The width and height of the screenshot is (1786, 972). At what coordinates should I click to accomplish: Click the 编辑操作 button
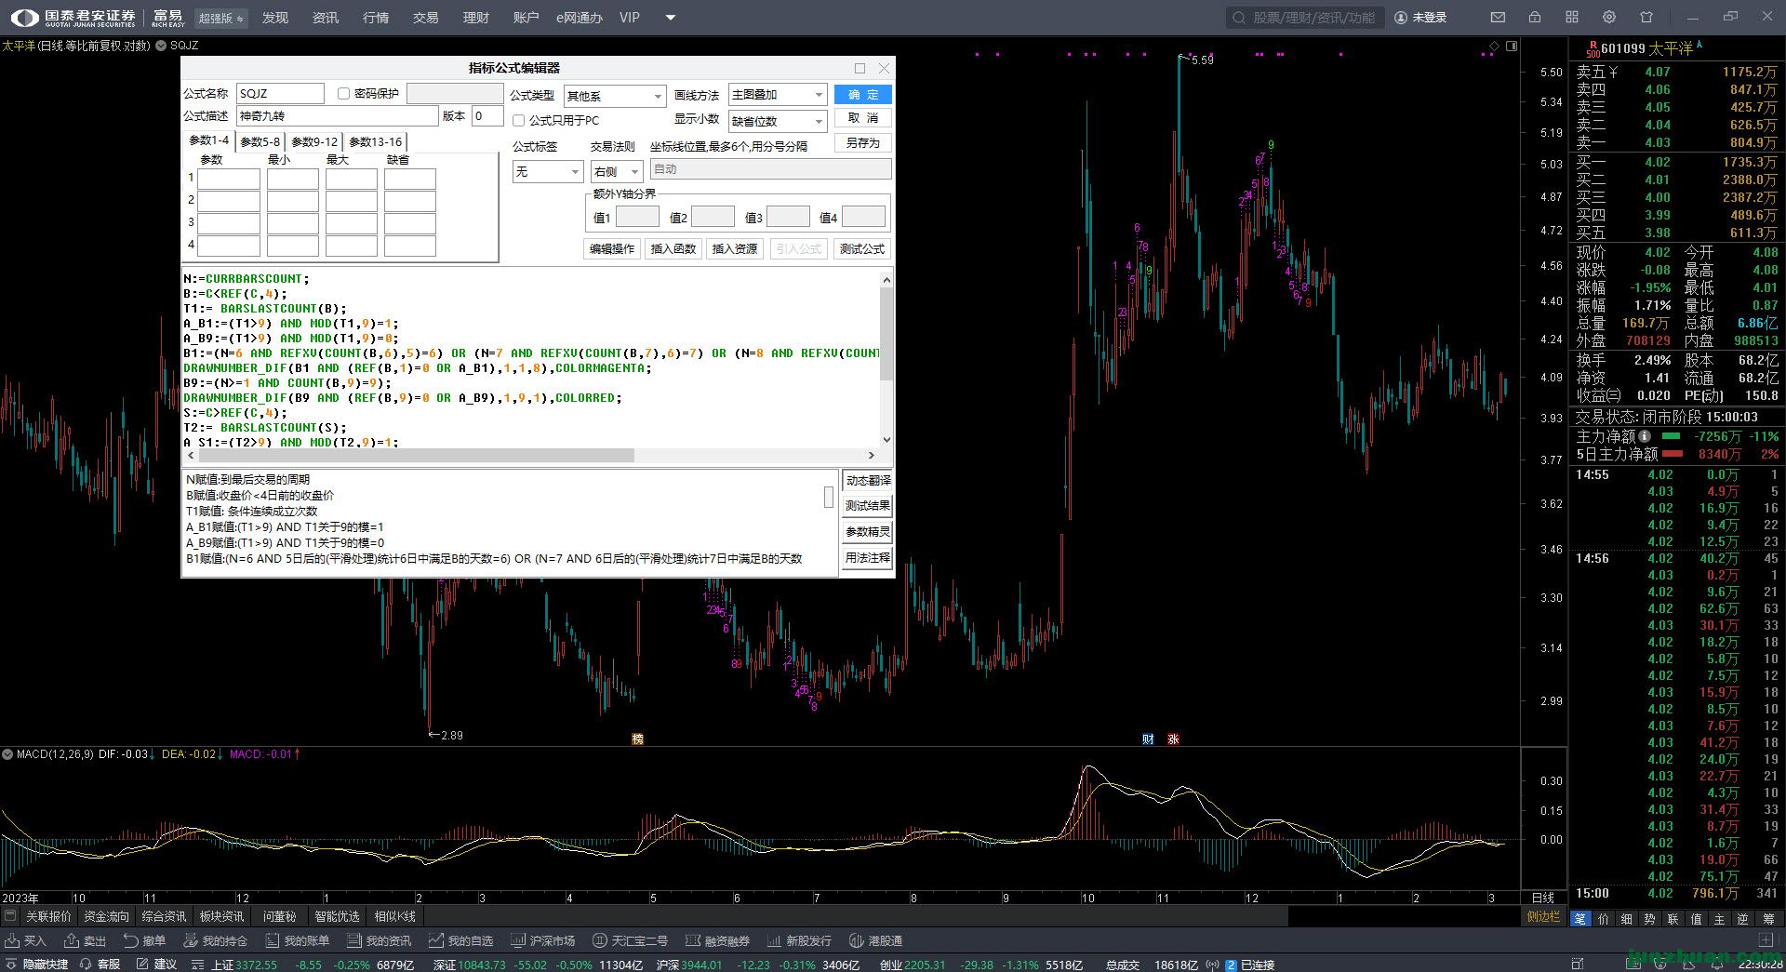[x=612, y=249]
